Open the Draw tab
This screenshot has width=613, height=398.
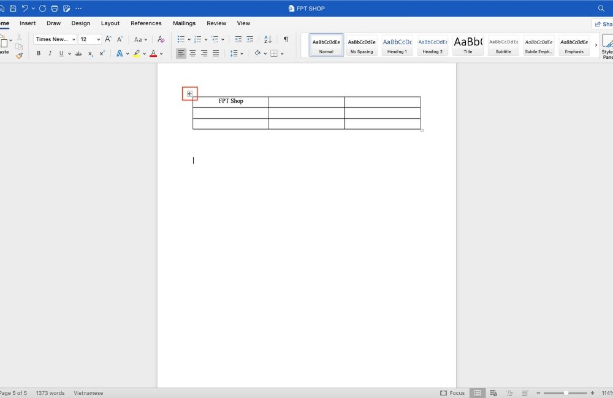[53, 23]
